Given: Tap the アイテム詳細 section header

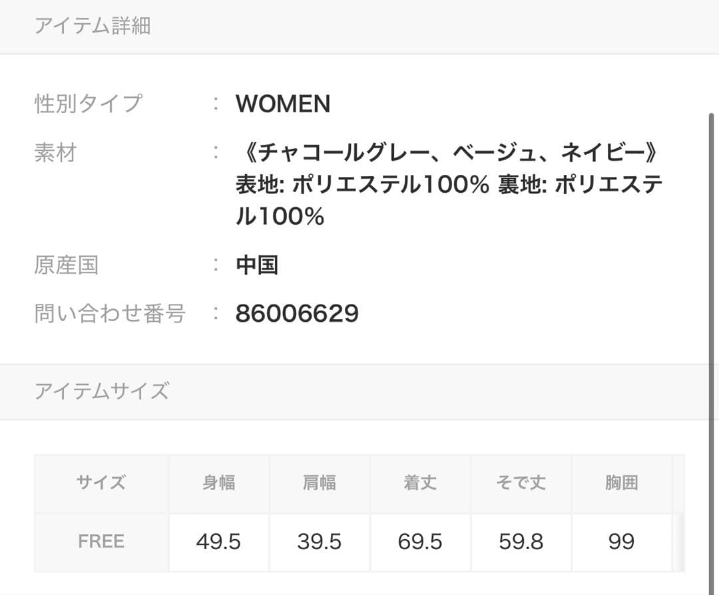Looking at the screenshot, I should click(93, 26).
